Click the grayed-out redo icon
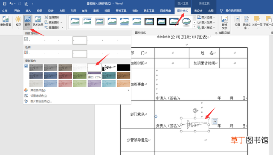The image size is (273, 155). (20, 3)
